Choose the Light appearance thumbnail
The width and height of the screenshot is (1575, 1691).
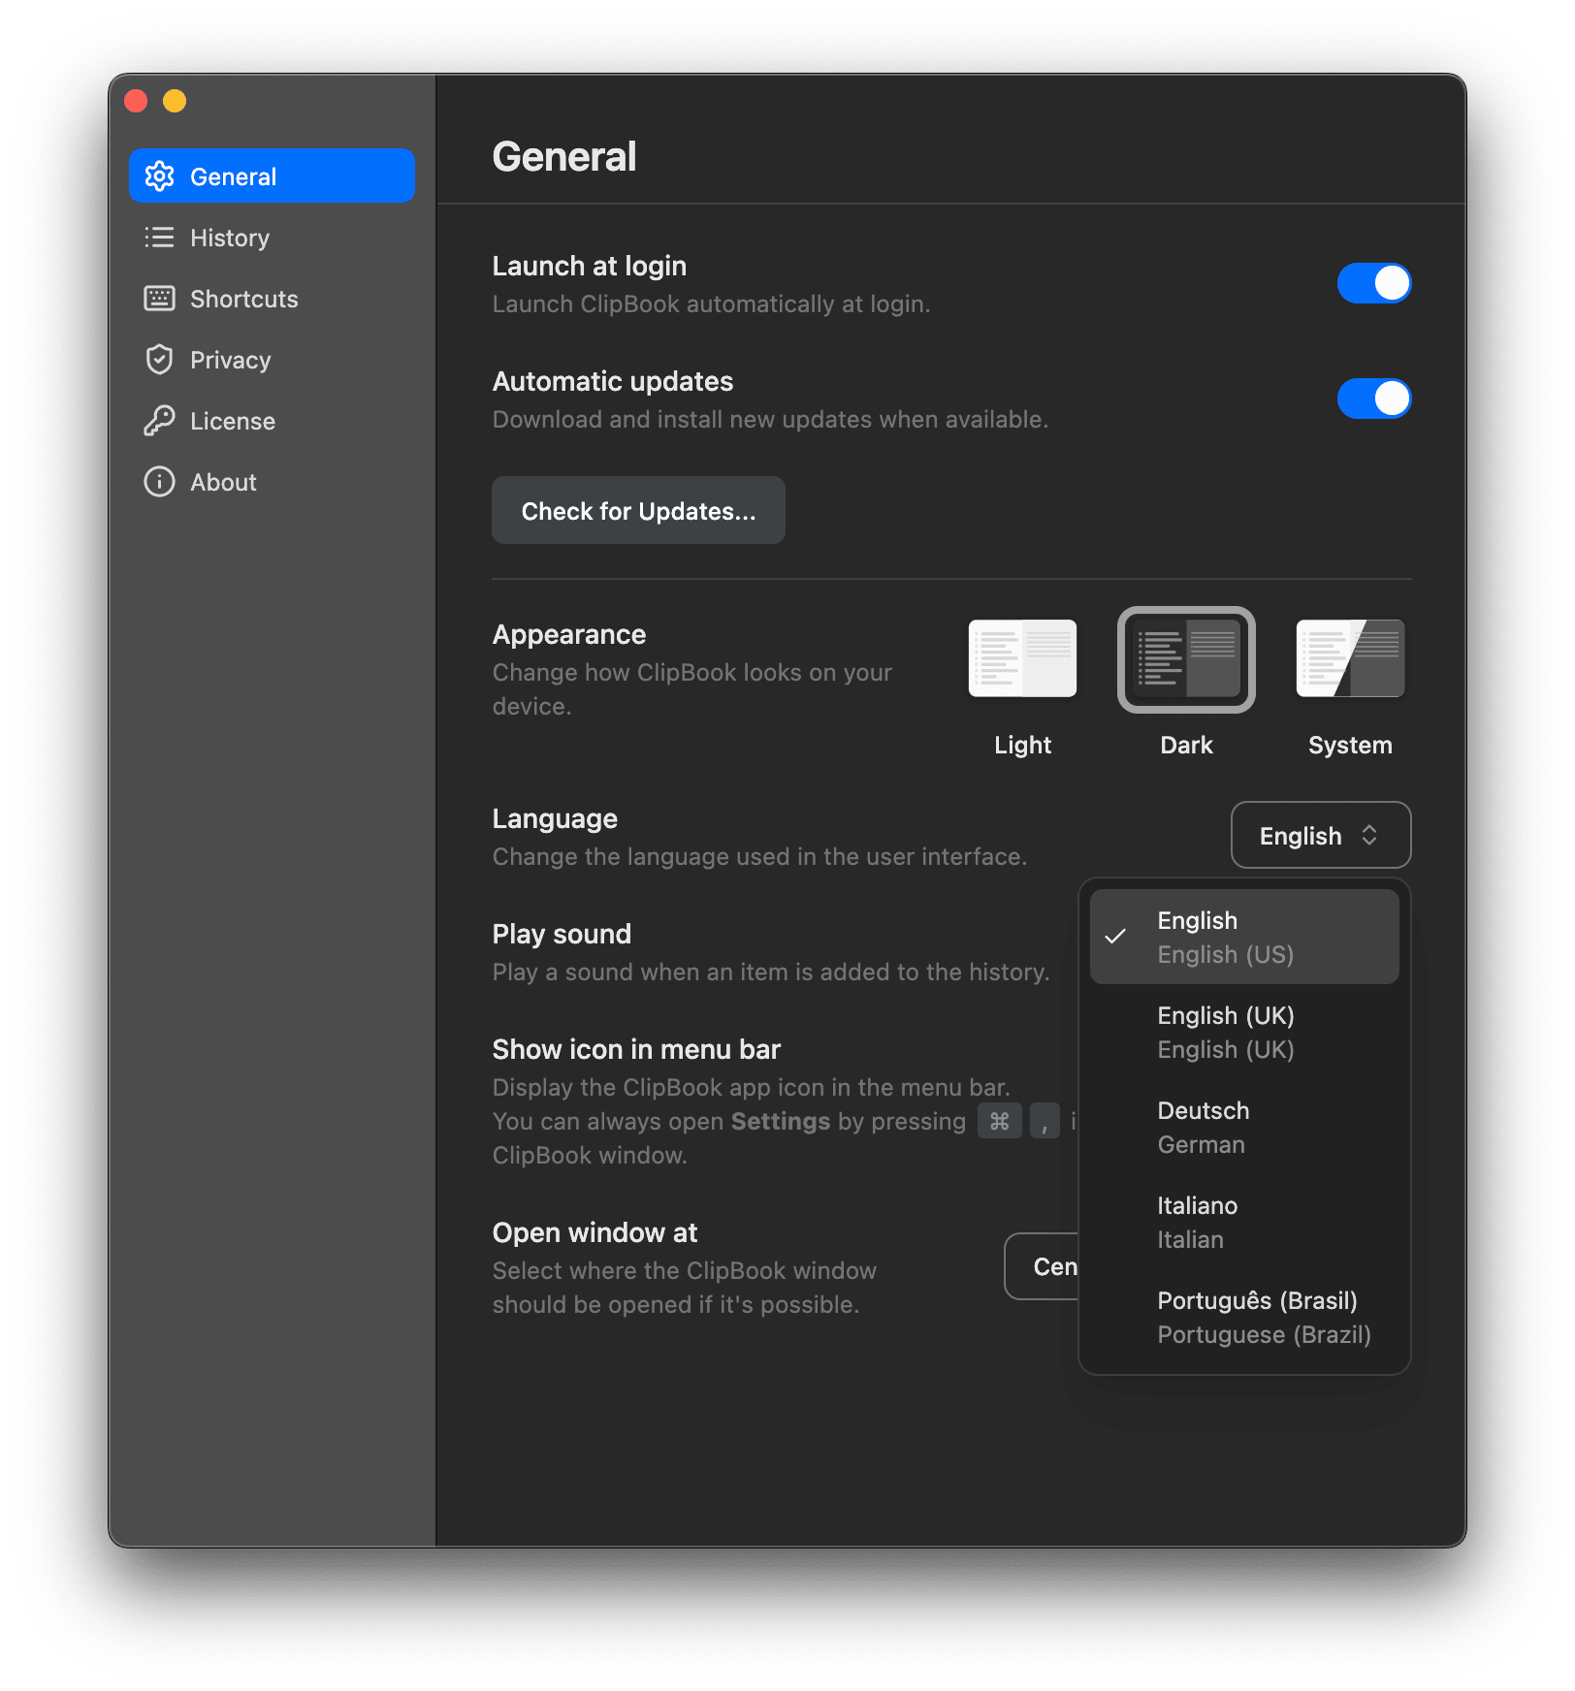coord(1022,658)
